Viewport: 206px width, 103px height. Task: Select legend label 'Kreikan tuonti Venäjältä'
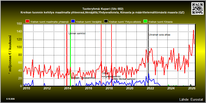(x=89, y=22)
